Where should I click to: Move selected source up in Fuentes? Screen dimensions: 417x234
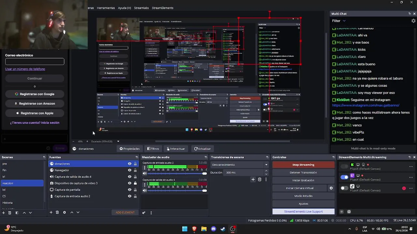click(x=72, y=213)
